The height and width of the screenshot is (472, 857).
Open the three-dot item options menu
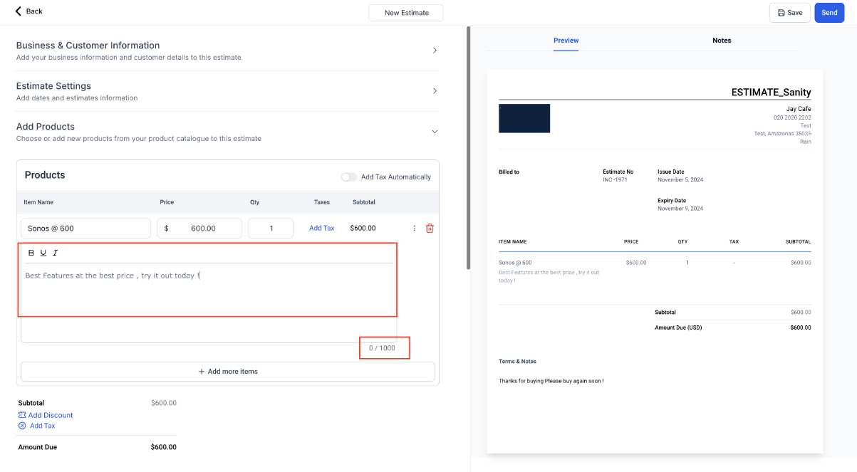pos(415,229)
